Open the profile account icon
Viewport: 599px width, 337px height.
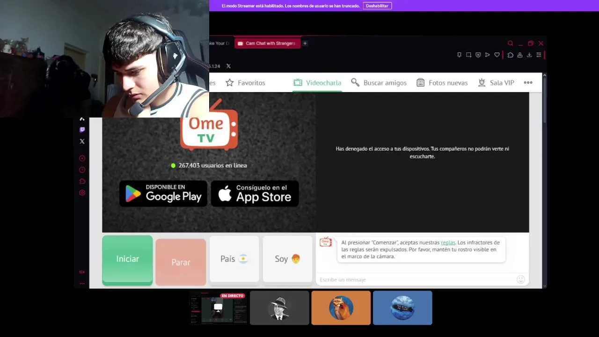[x=519, y=55]
